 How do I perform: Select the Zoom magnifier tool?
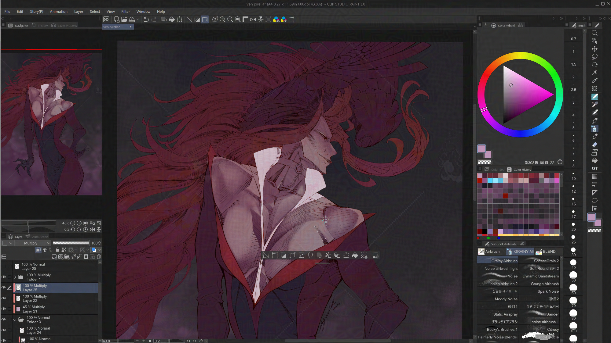(x=595, y=33)
